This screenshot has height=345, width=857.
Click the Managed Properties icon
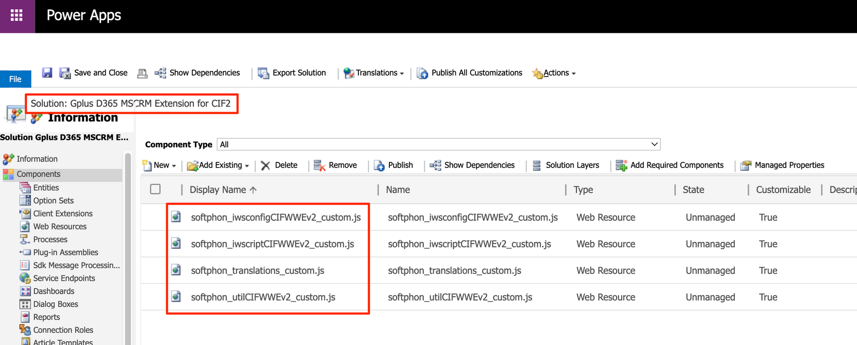tap(746, 166)
